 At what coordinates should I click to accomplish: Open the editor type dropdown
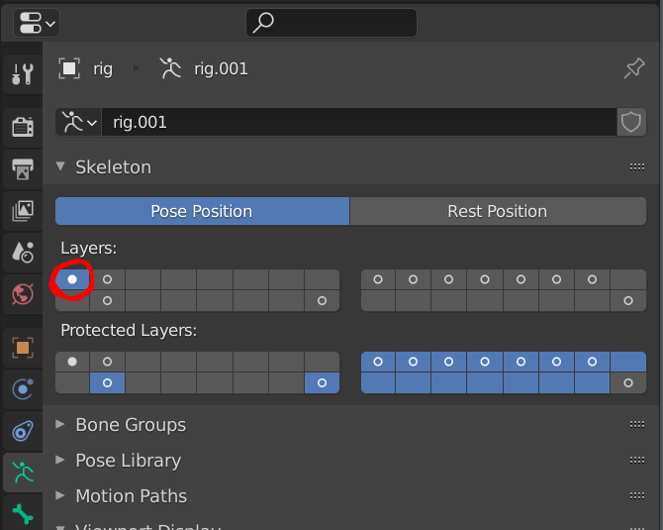point(37,23)
